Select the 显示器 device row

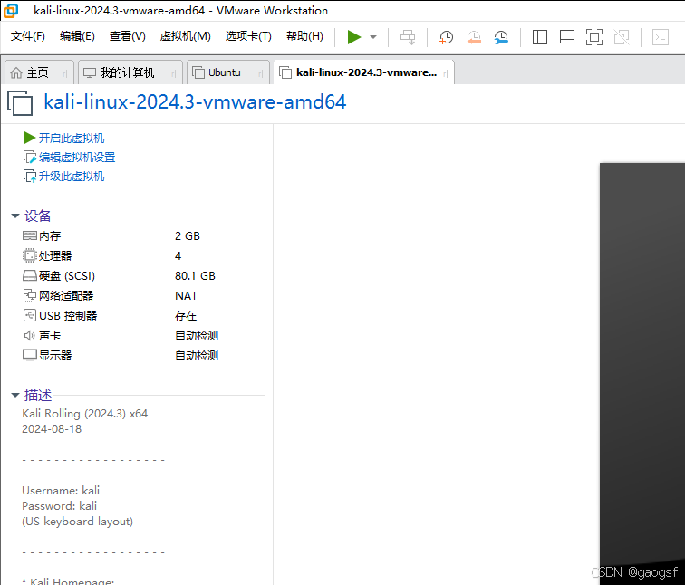(143, 356)
